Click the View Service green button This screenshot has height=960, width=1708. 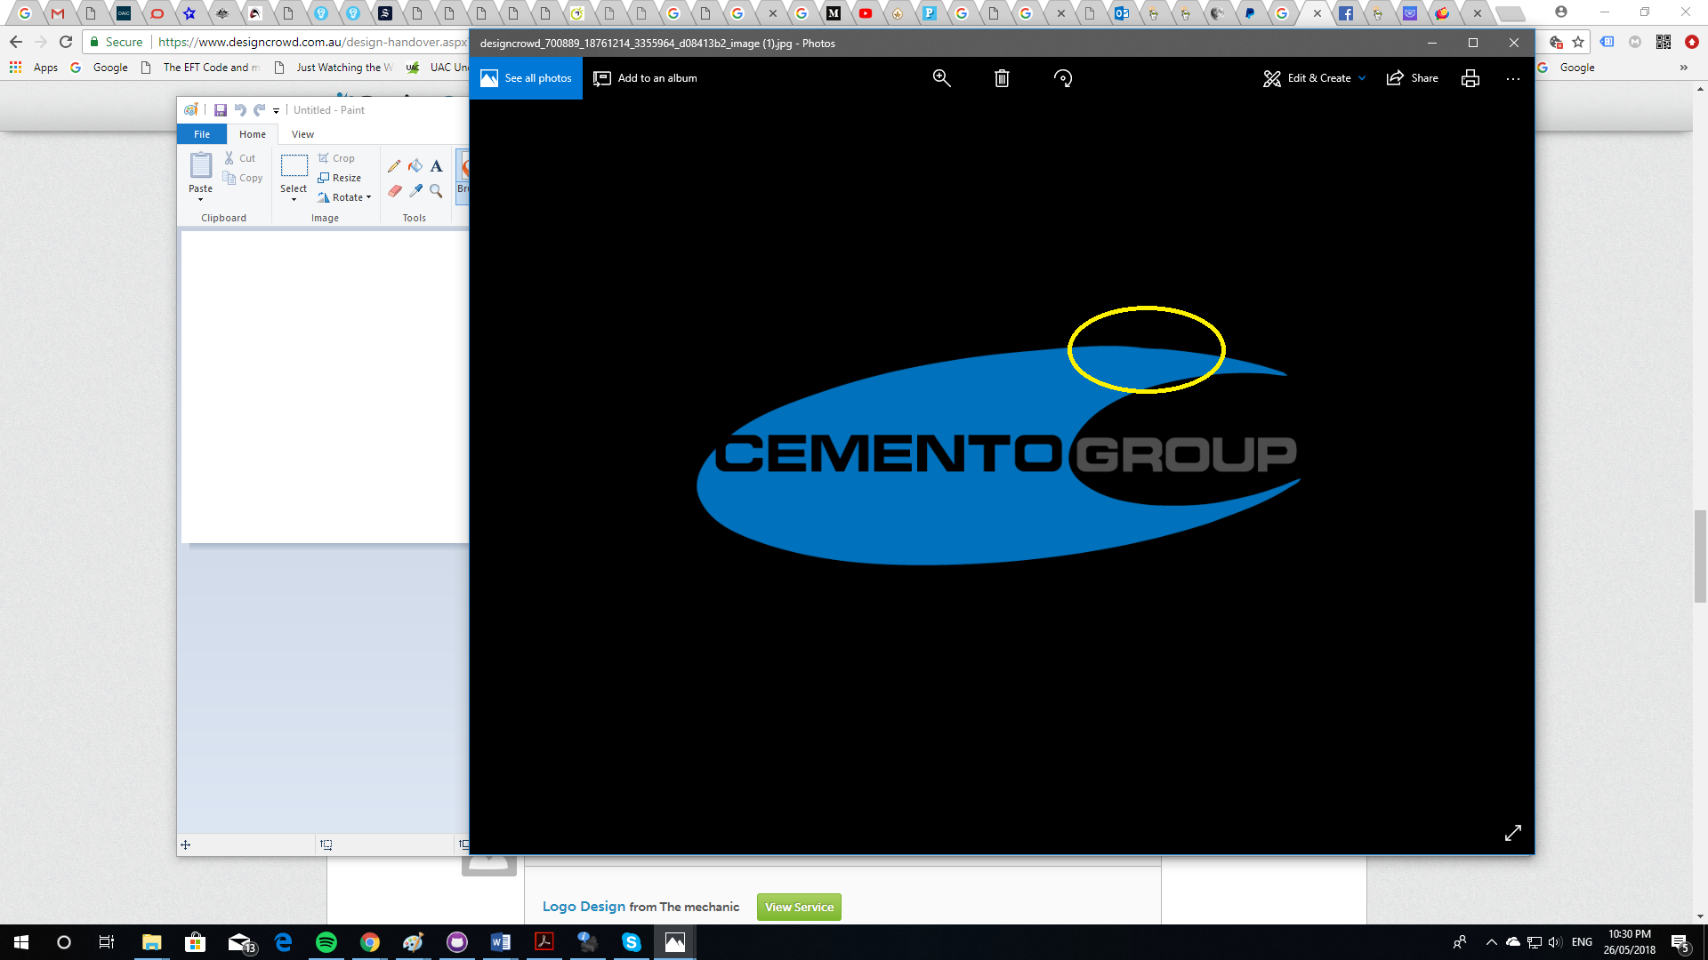798,907
